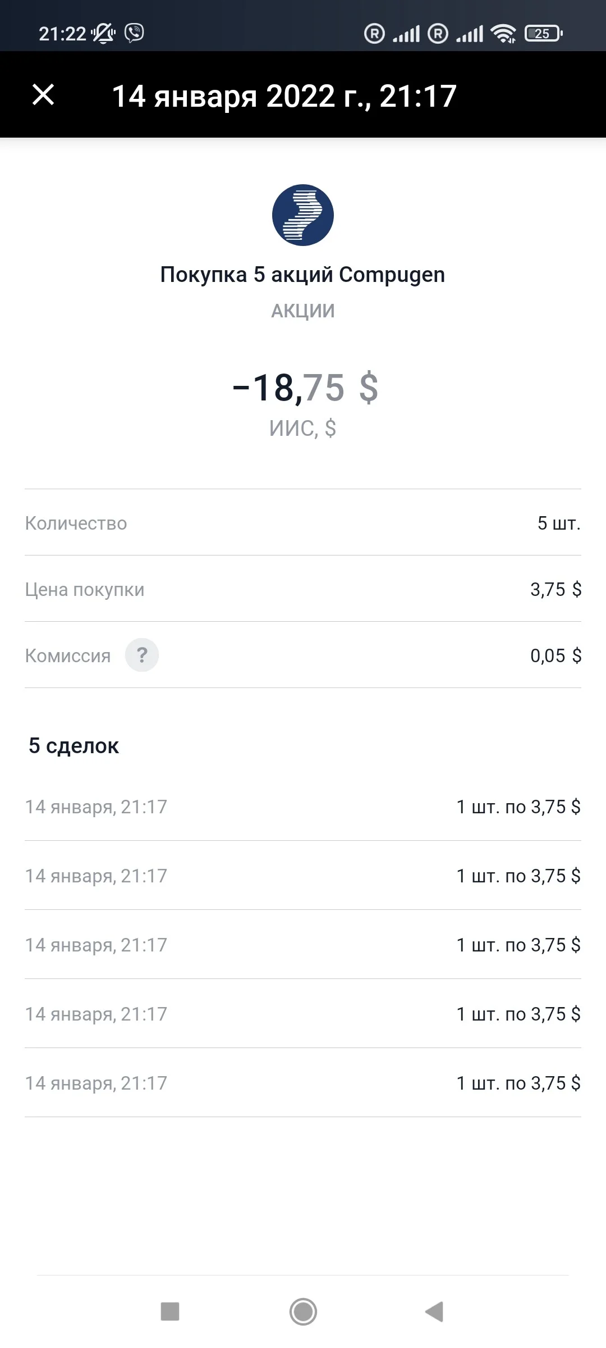Image resolution: width=606 pixels, height=1348 pixels.
Task: Tap the battery indicator showing 25
Action: pos(543,34)
